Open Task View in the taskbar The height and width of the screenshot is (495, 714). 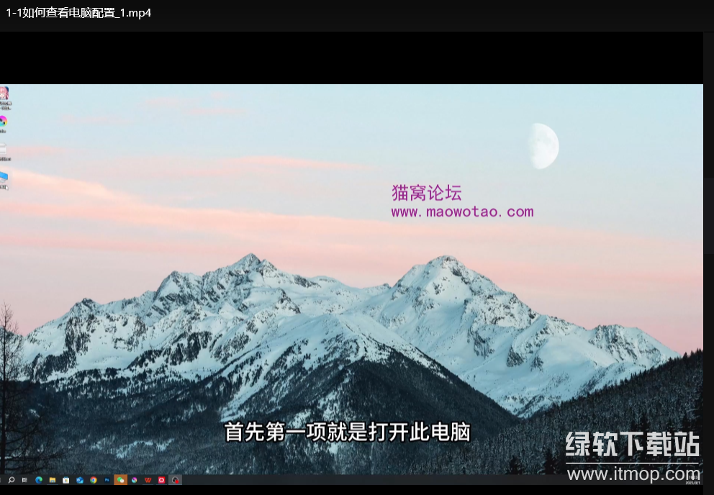point(24,480)
